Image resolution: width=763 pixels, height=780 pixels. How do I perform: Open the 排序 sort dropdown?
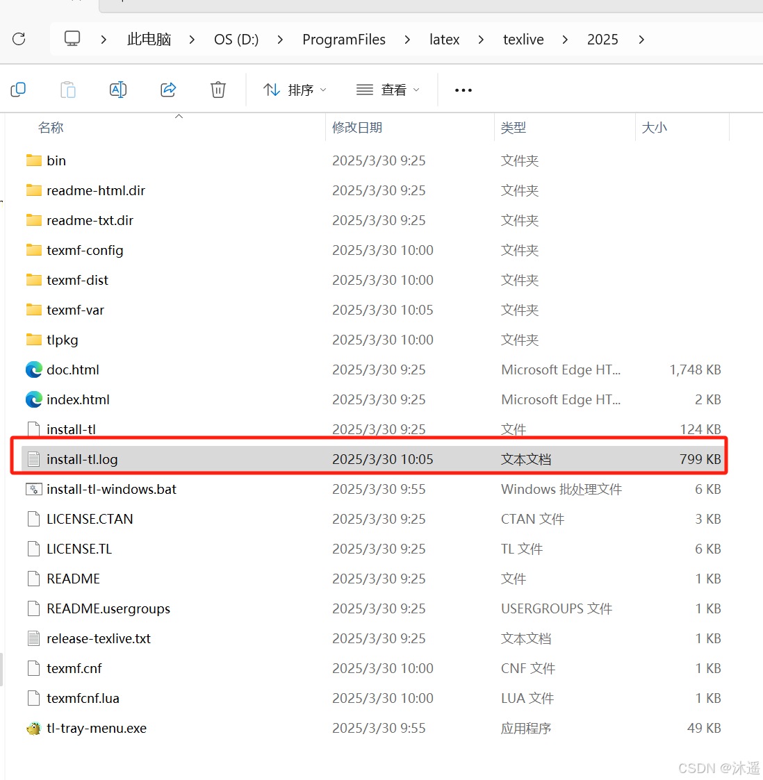click(x=295, y=90)
